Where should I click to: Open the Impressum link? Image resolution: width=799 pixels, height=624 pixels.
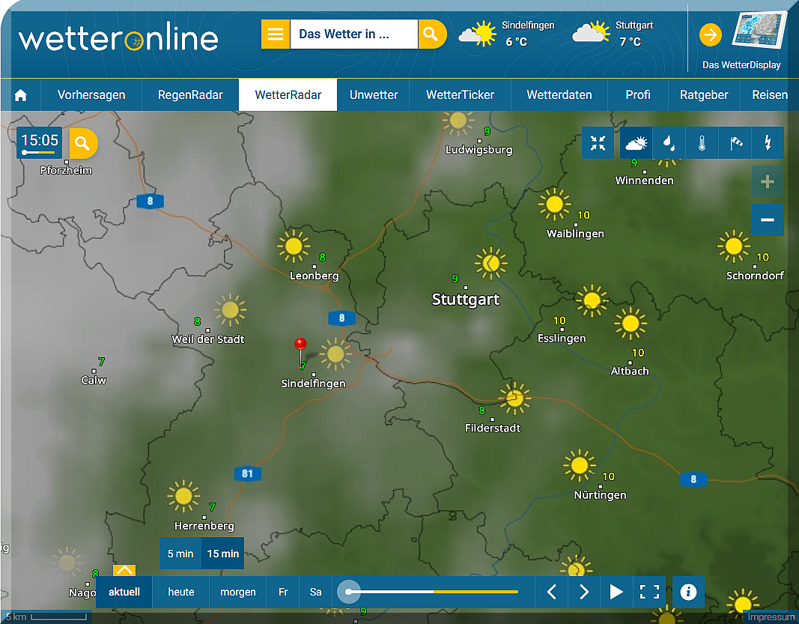(x=771, y=617)
